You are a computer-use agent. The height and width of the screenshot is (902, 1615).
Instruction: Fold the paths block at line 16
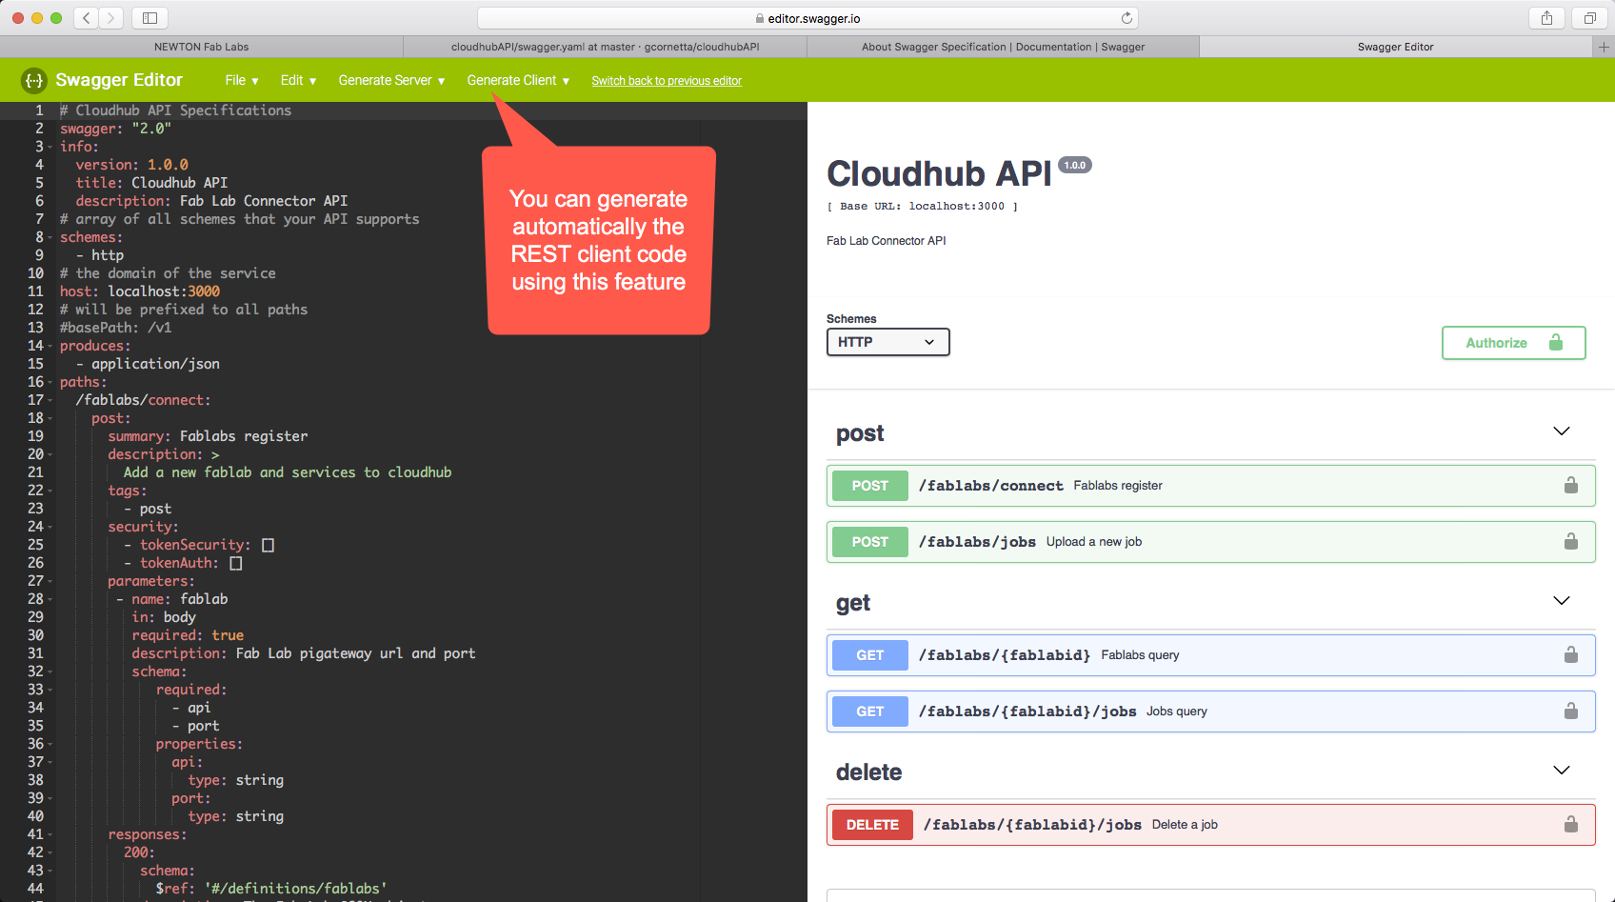pos(50,382)
